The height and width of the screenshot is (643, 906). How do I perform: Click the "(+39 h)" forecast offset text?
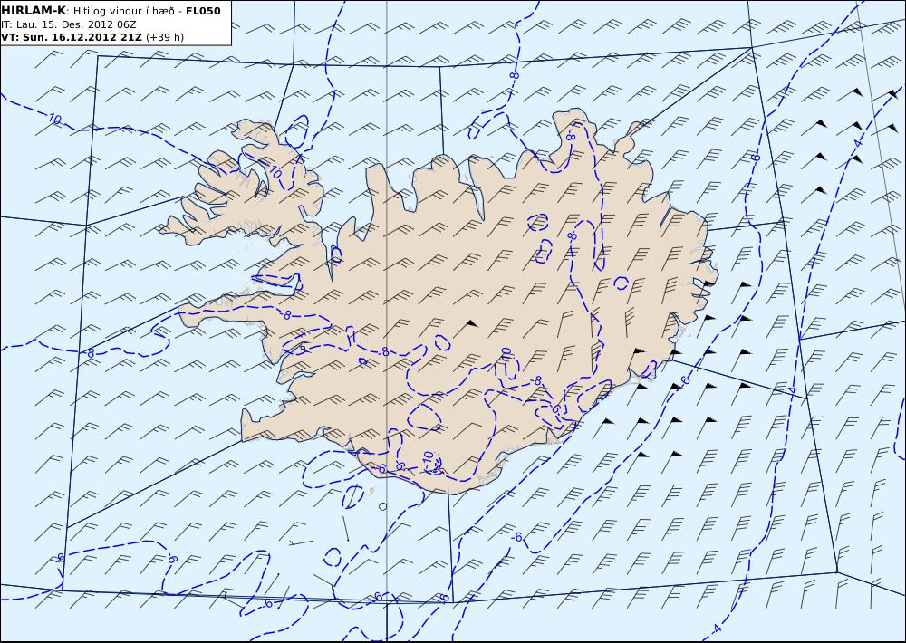click(165, 37)
